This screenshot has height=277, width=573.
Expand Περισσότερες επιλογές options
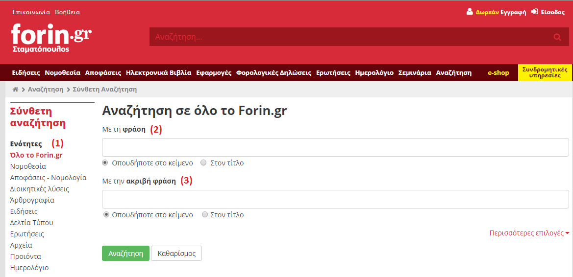(x=529, y=233)
